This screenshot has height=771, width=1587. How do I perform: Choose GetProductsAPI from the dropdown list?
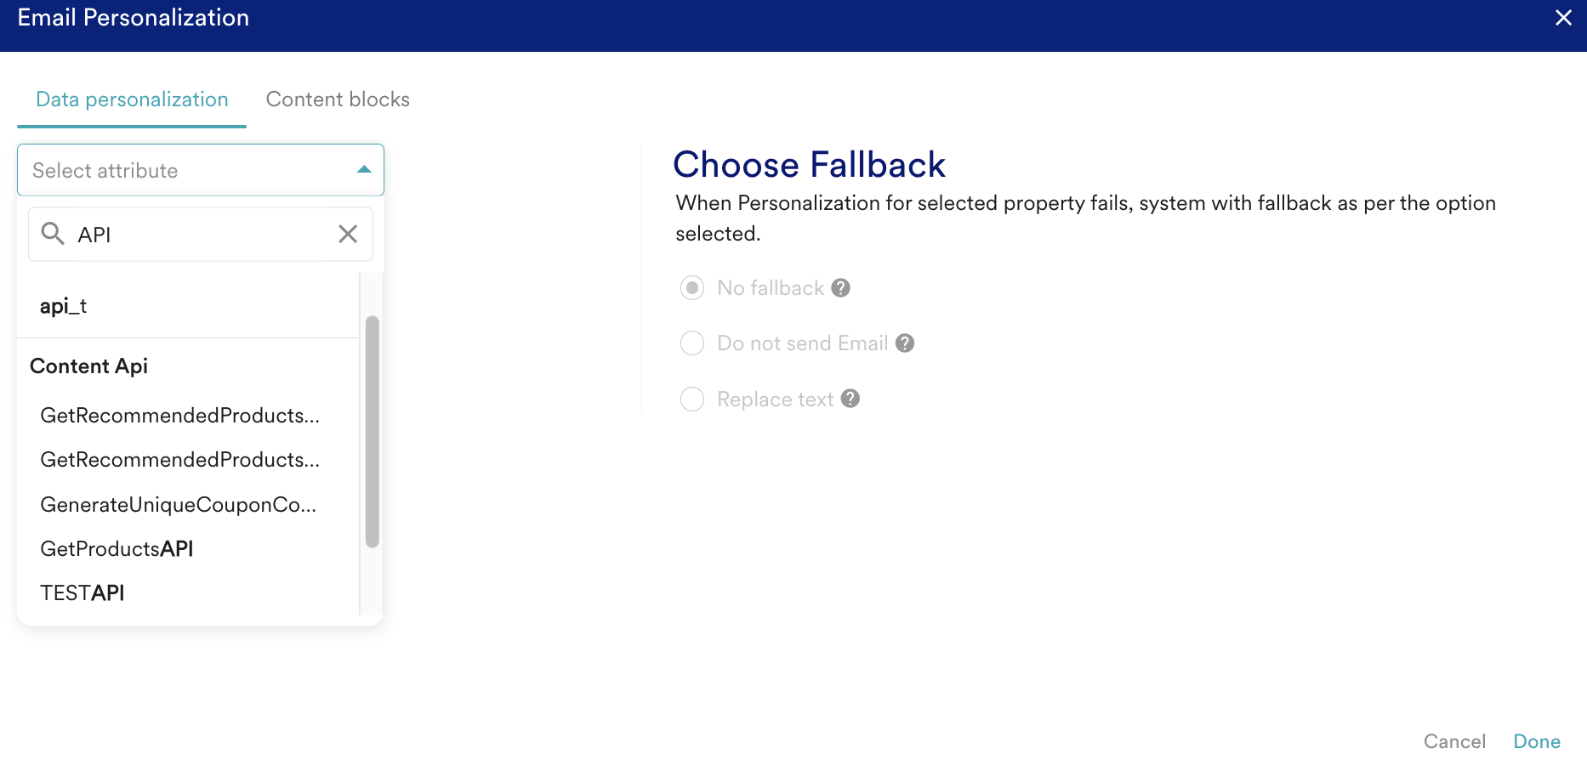[117, 549]
